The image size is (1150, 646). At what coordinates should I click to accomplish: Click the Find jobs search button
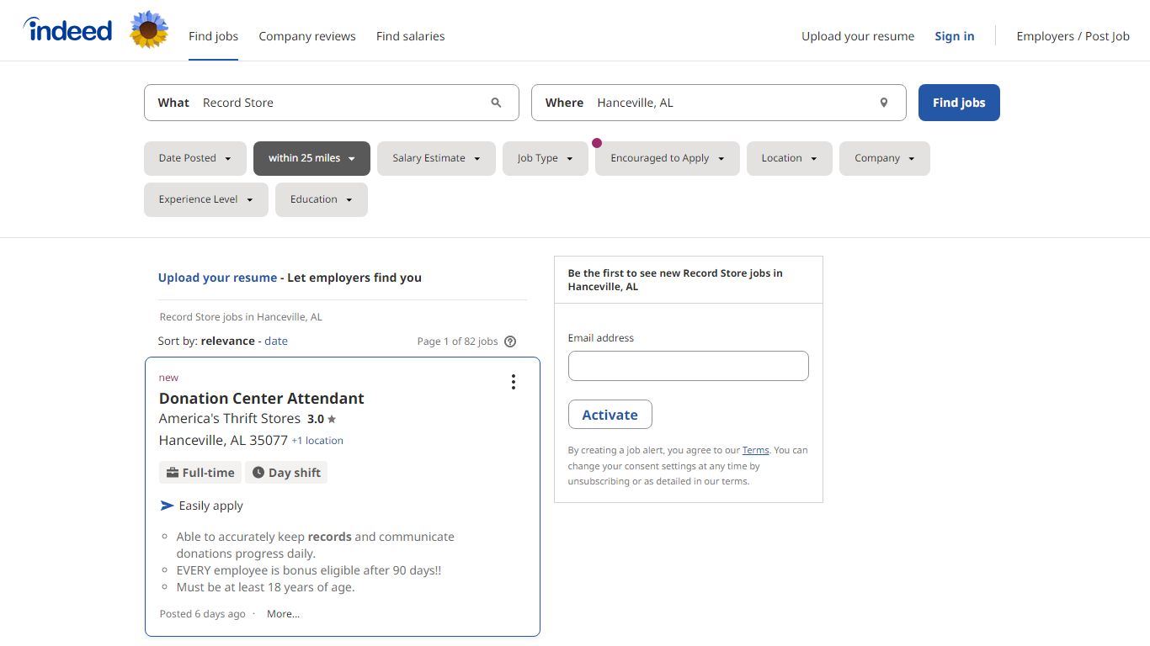(x=959, y=103)
